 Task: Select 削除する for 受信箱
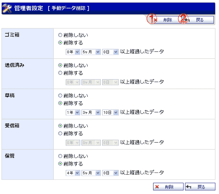[60, 134]
